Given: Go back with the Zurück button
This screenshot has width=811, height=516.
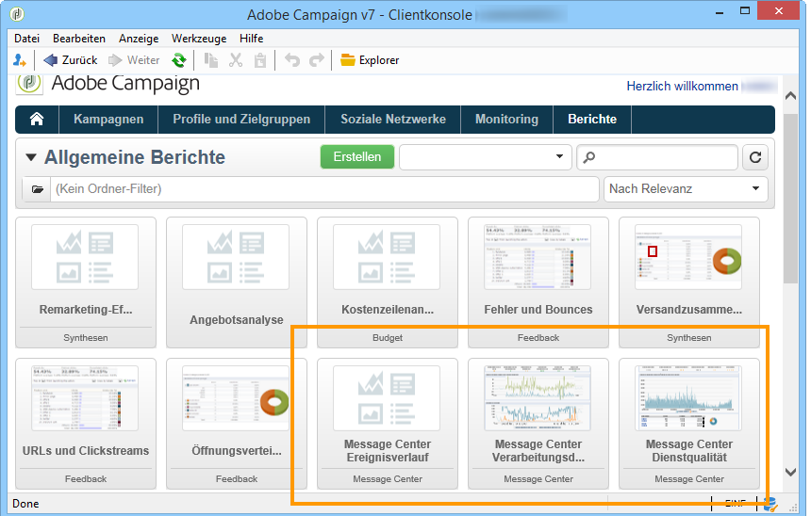Looking at the screenshot, I should [71, 60].
